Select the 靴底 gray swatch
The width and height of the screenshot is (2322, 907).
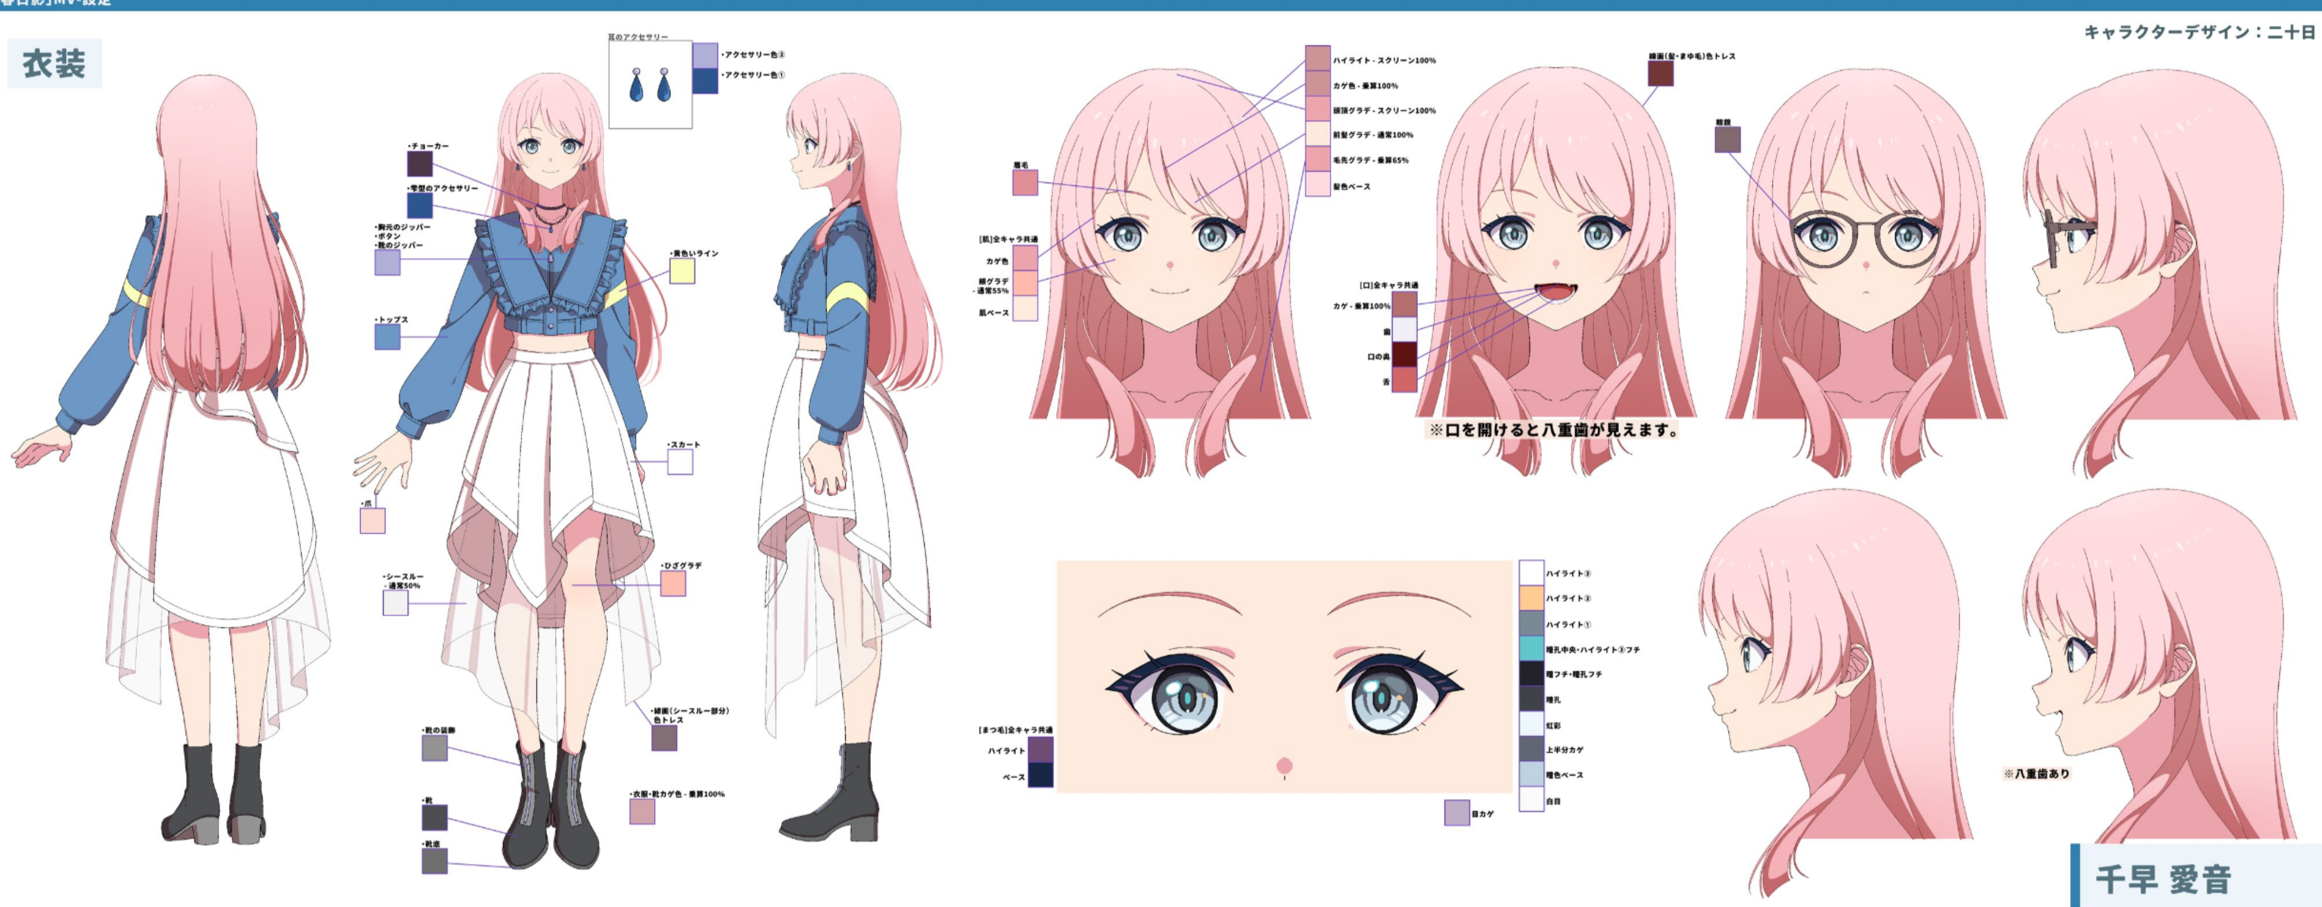(434, 860)
